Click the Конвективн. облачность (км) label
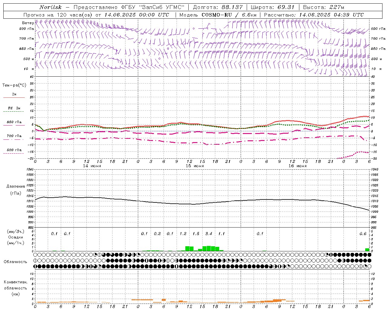The height and width of the screenshot is (309, 387). 15,288
